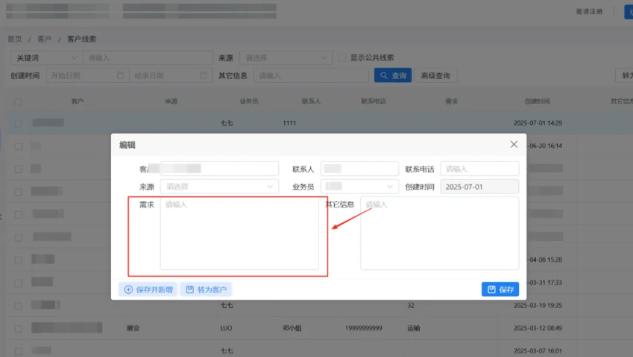
Task: Click the 保存 button in dialog
Action: pyautogui.click(x=500, y=289)
